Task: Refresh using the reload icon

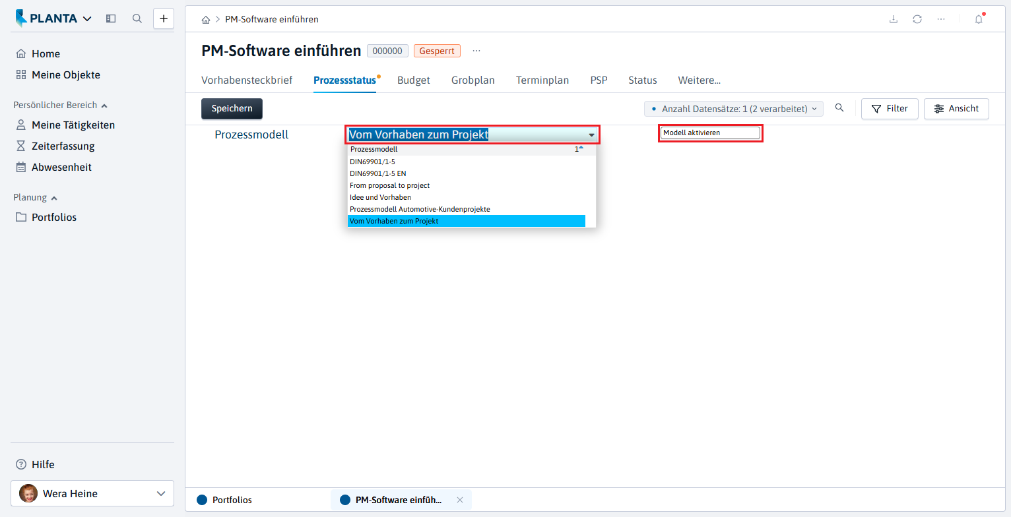Action: pos(917,19)
